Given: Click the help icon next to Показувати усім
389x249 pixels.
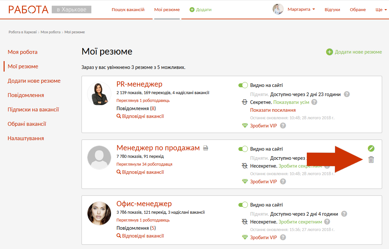Looking at the screenshot, I should (314, 102).
